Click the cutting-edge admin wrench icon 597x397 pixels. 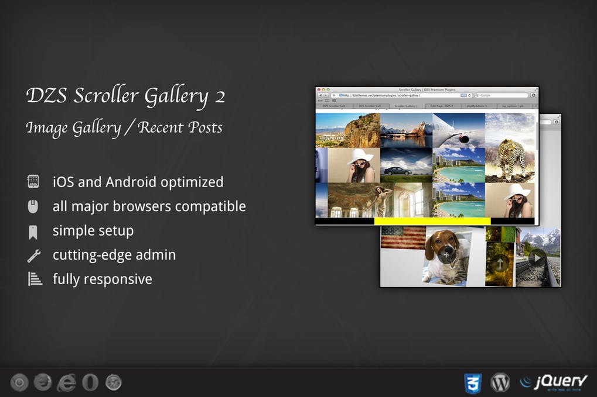(35, 254)
